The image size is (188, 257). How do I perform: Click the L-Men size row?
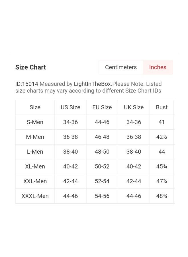click(x=95, y=152)
